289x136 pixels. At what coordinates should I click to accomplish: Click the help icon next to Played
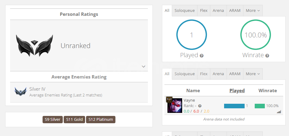click(202, 56)
